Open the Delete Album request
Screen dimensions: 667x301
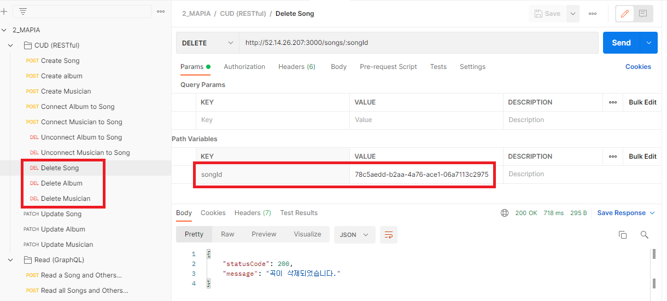(x=62, y=183)
